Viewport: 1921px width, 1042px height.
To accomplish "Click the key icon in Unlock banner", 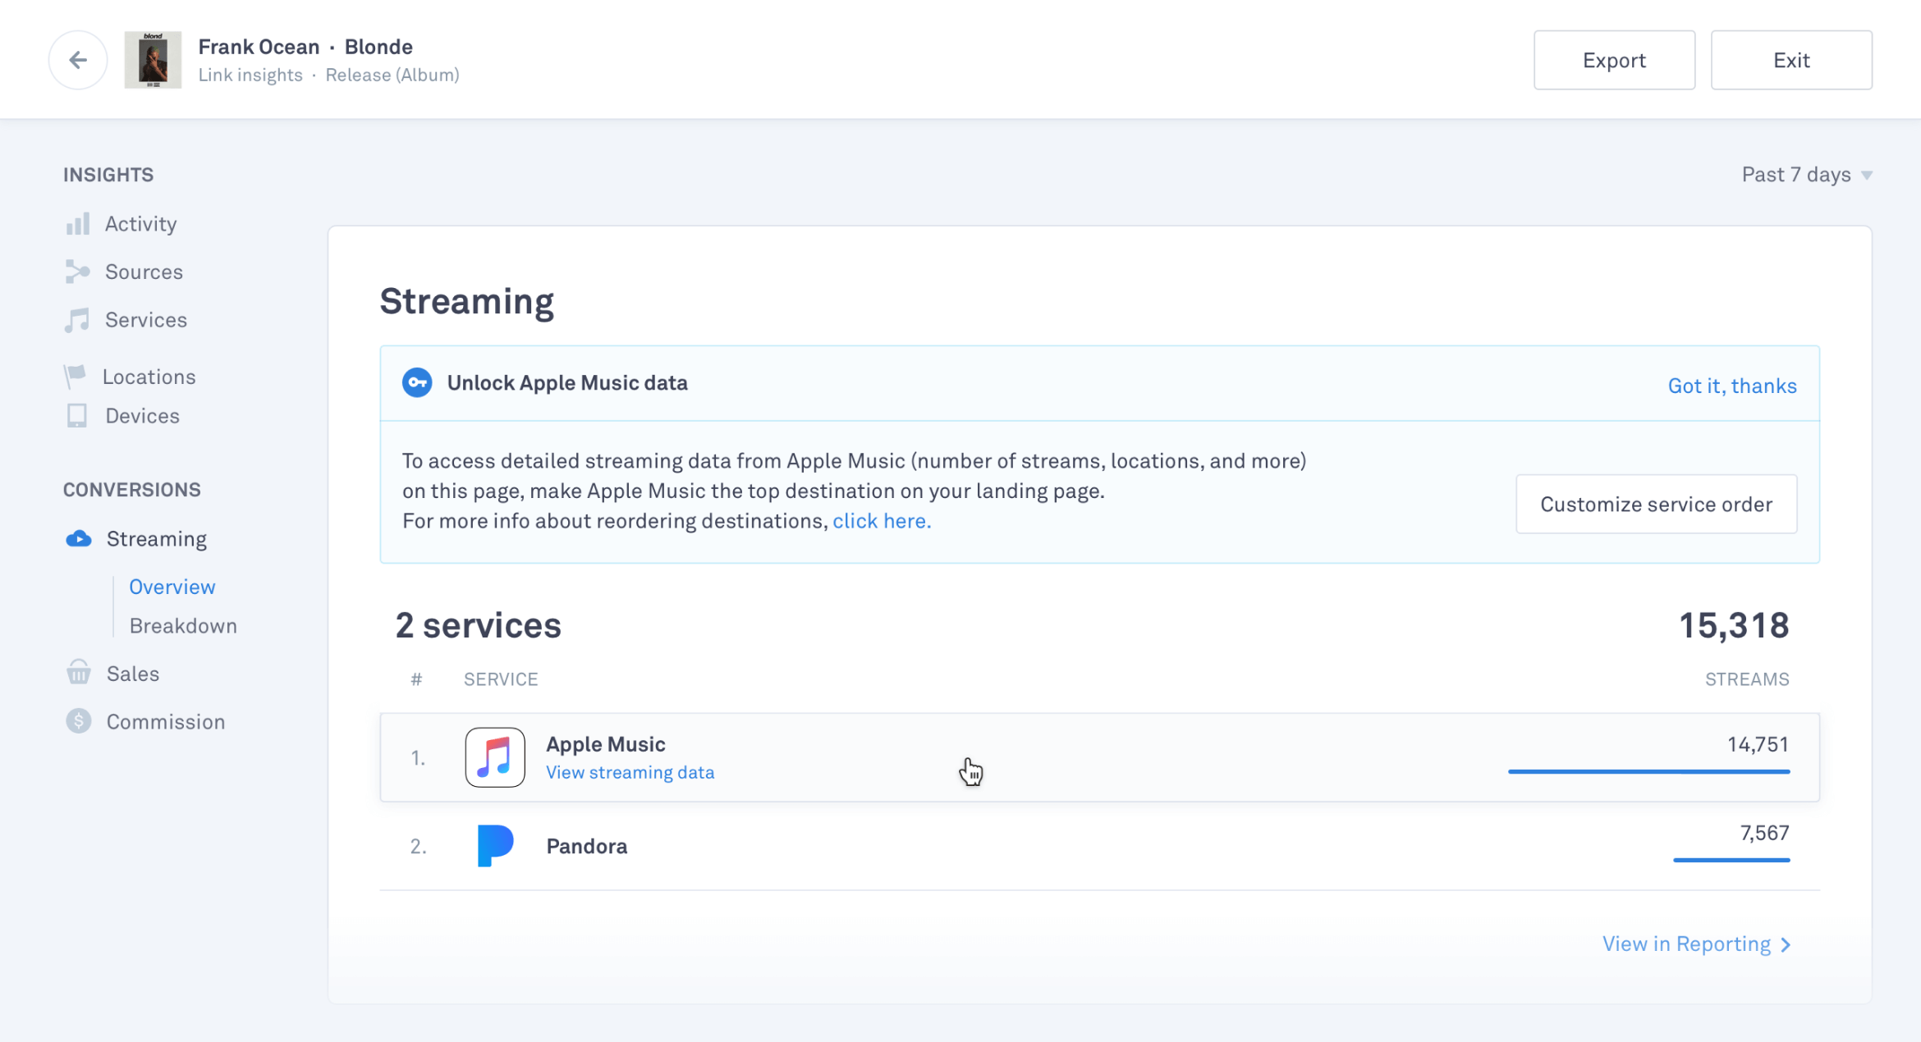I will (x=417, y=383).
